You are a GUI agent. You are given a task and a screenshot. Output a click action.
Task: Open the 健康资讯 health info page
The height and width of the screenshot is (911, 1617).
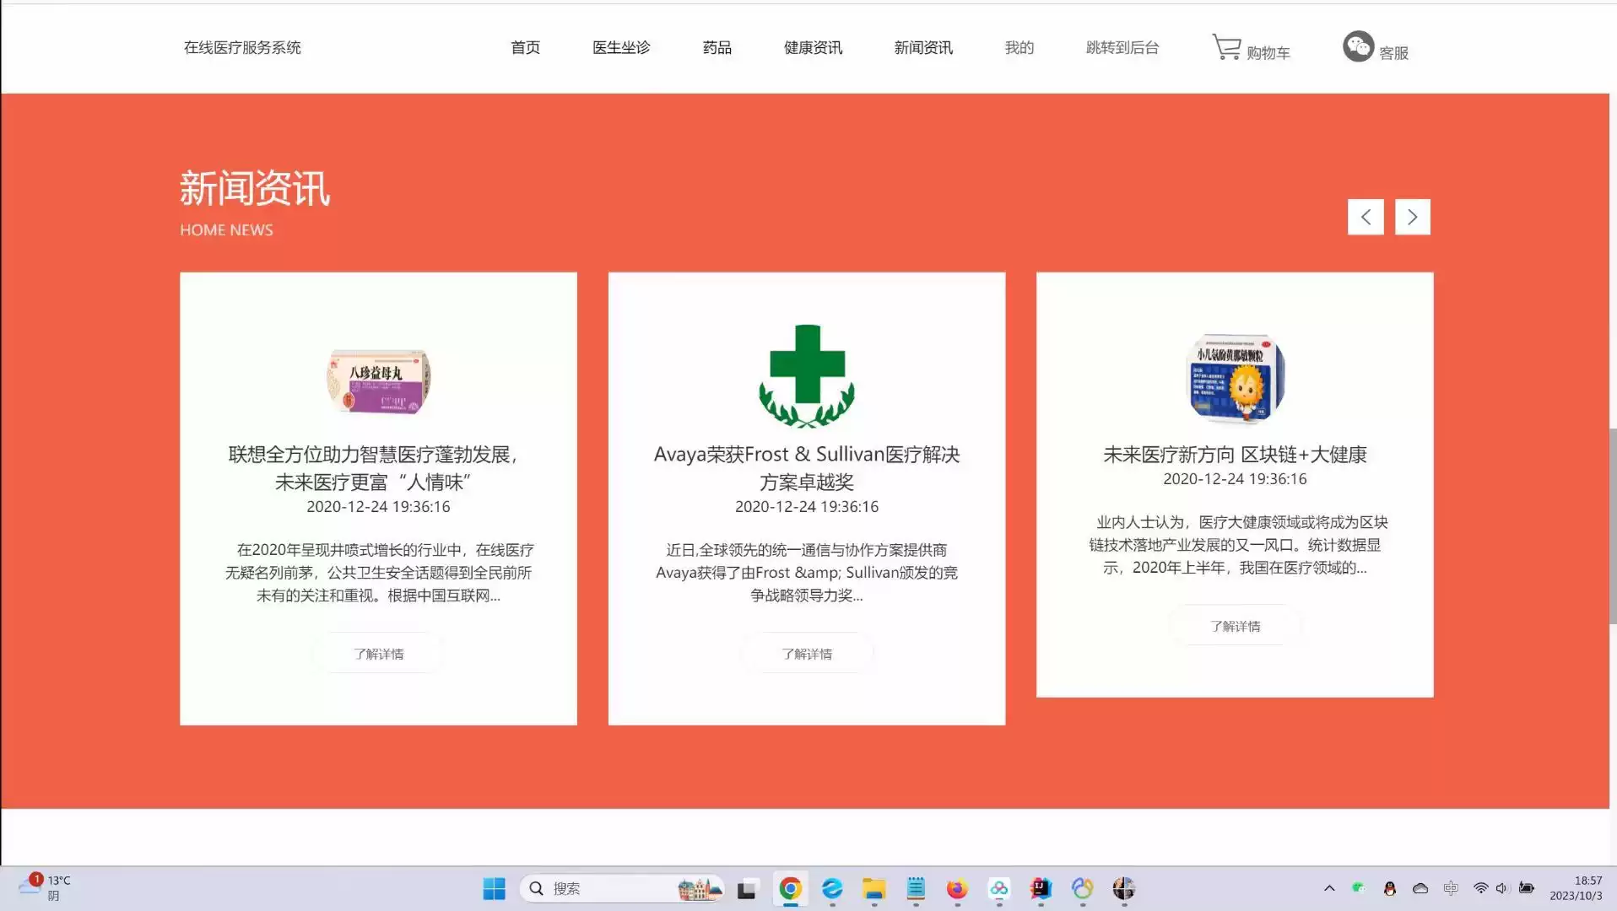pyautogui.click(x=813, y=47)
